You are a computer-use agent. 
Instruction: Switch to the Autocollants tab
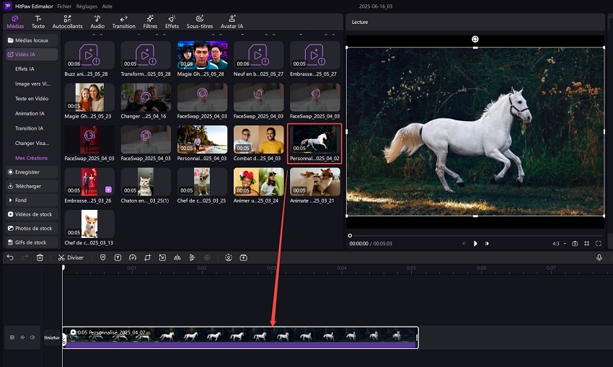tap(67, 22)
